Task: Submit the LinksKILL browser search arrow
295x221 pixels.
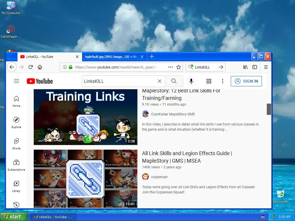Action: click(x=221, y=67)
